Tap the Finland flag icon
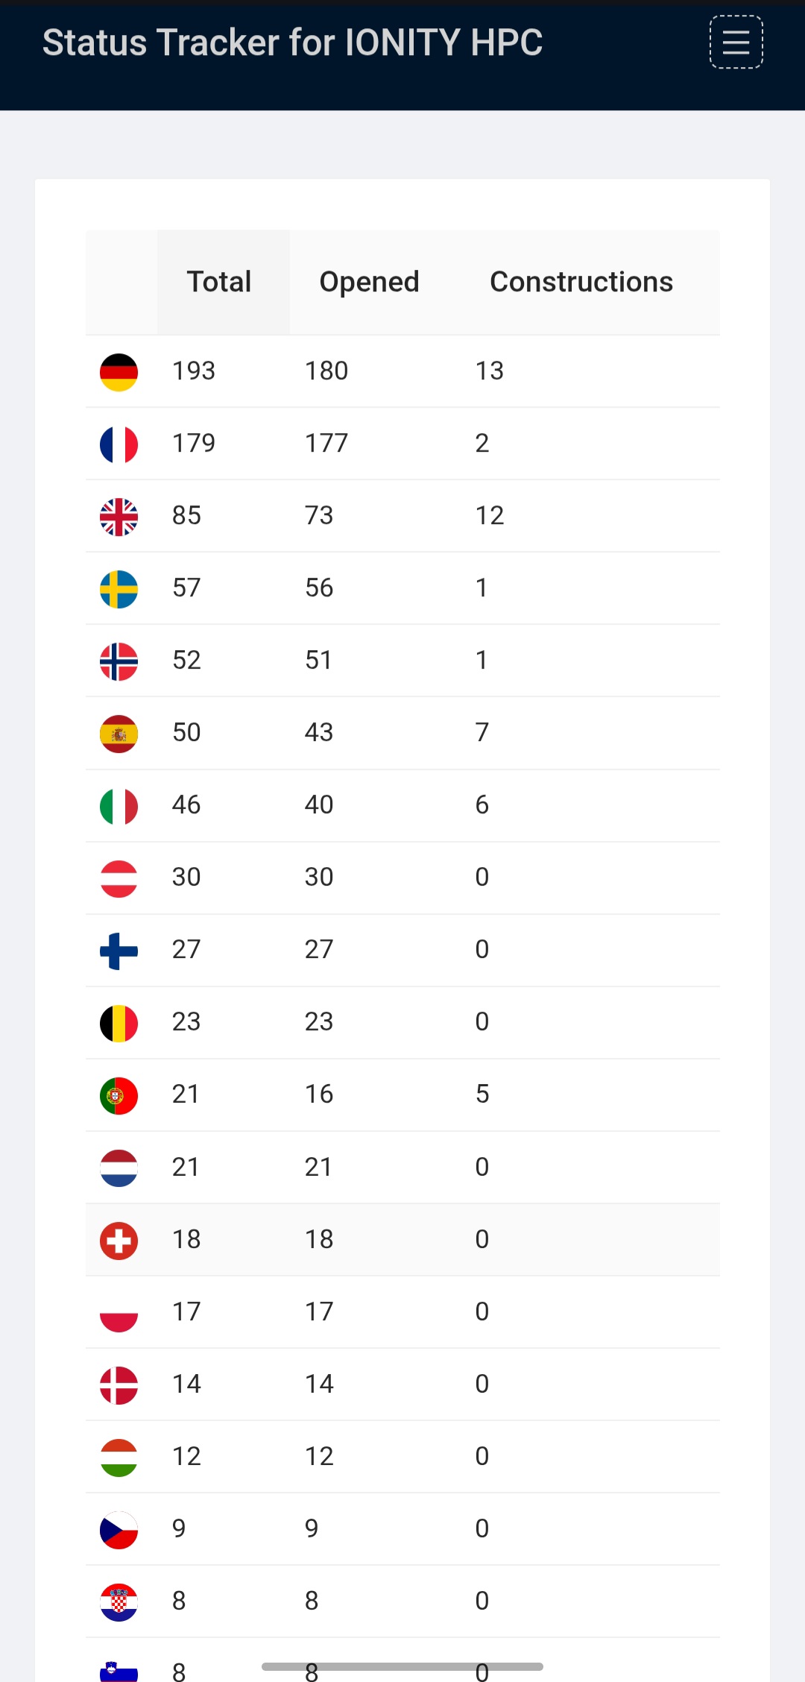 (119, 951)
